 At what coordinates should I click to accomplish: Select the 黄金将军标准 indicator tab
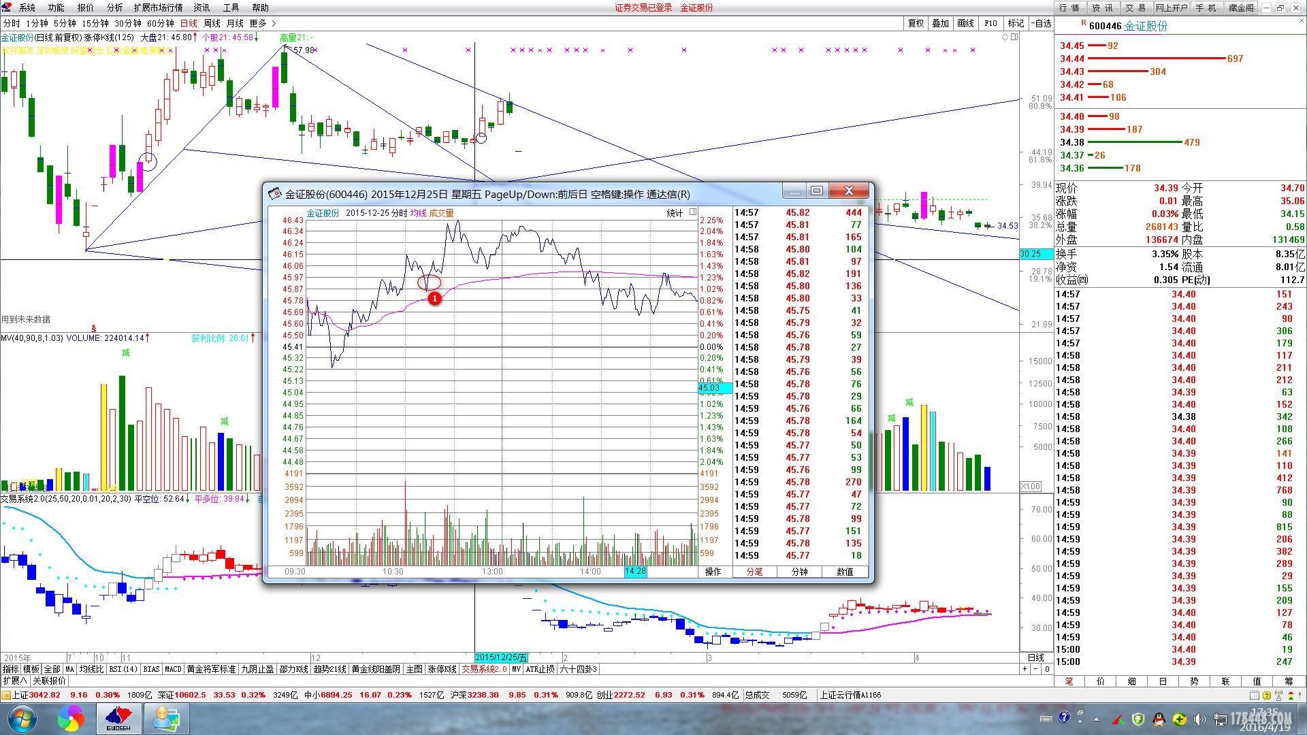click(x=211, y=669)
